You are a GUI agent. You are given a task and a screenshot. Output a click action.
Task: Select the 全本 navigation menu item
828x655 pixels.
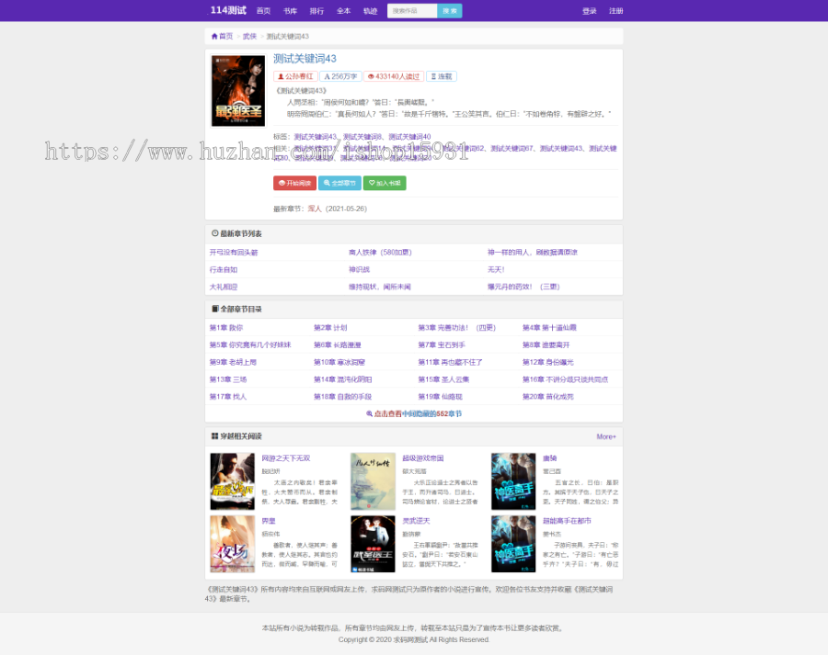click(343, 11)
